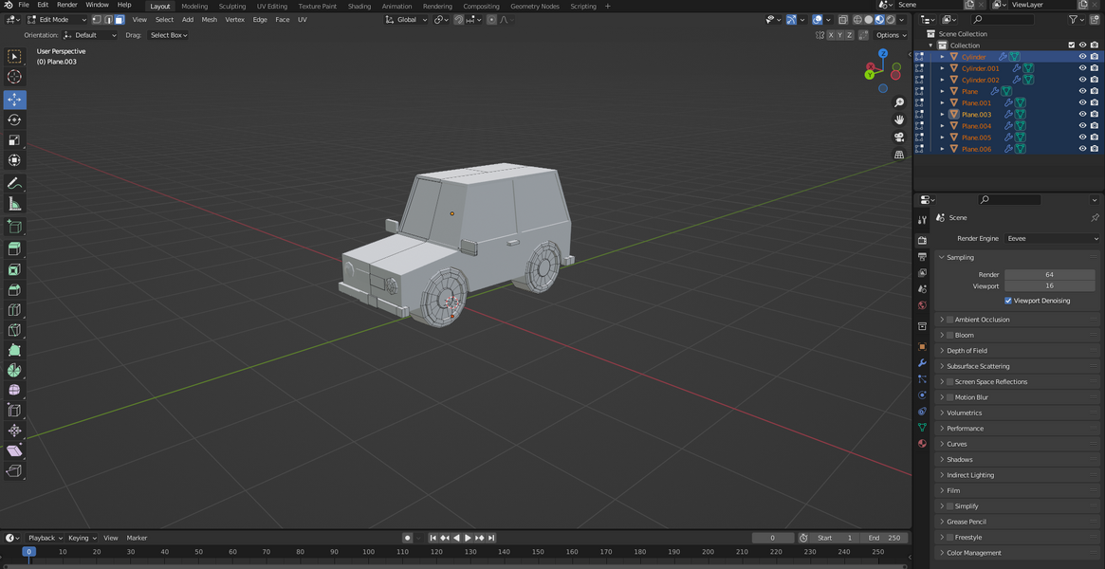Open the Output properties tab
The image size is (1105, 569).
922,256
